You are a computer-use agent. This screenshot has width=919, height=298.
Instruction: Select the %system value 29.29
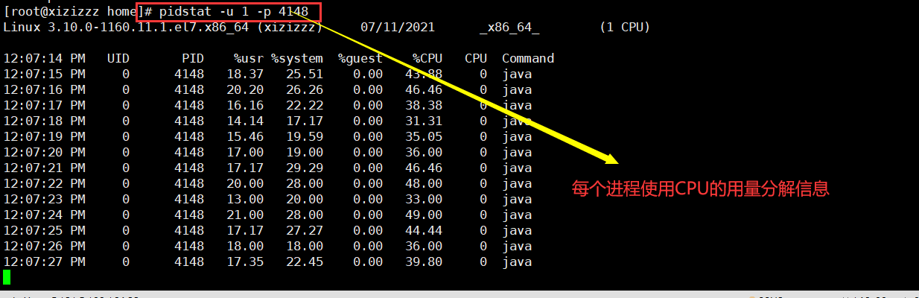[x=305, y=168]
